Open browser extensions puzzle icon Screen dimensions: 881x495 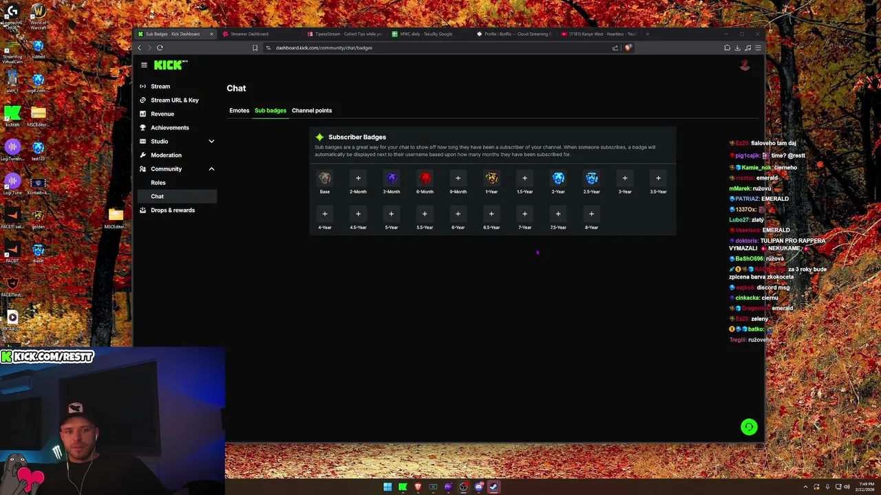click(727, 47)
